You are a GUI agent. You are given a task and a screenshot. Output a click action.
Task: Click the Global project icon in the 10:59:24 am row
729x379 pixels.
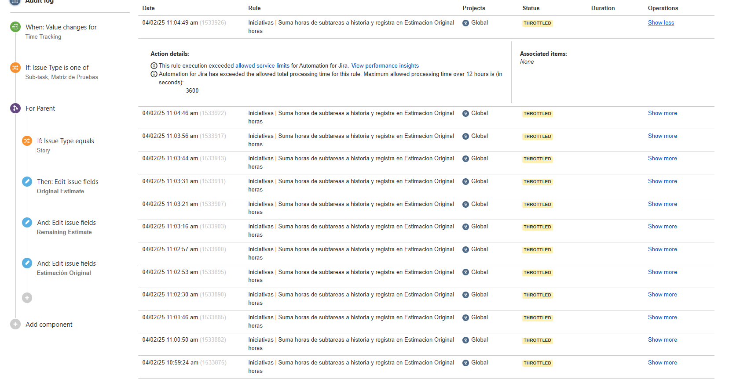click(x=465, y=363)
